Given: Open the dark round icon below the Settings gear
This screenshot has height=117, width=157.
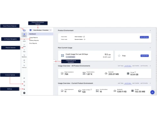Looking at the screenshot, I should [x=24, y=93].
